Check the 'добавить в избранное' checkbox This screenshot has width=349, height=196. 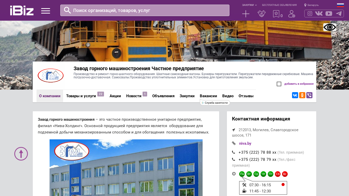279,84
